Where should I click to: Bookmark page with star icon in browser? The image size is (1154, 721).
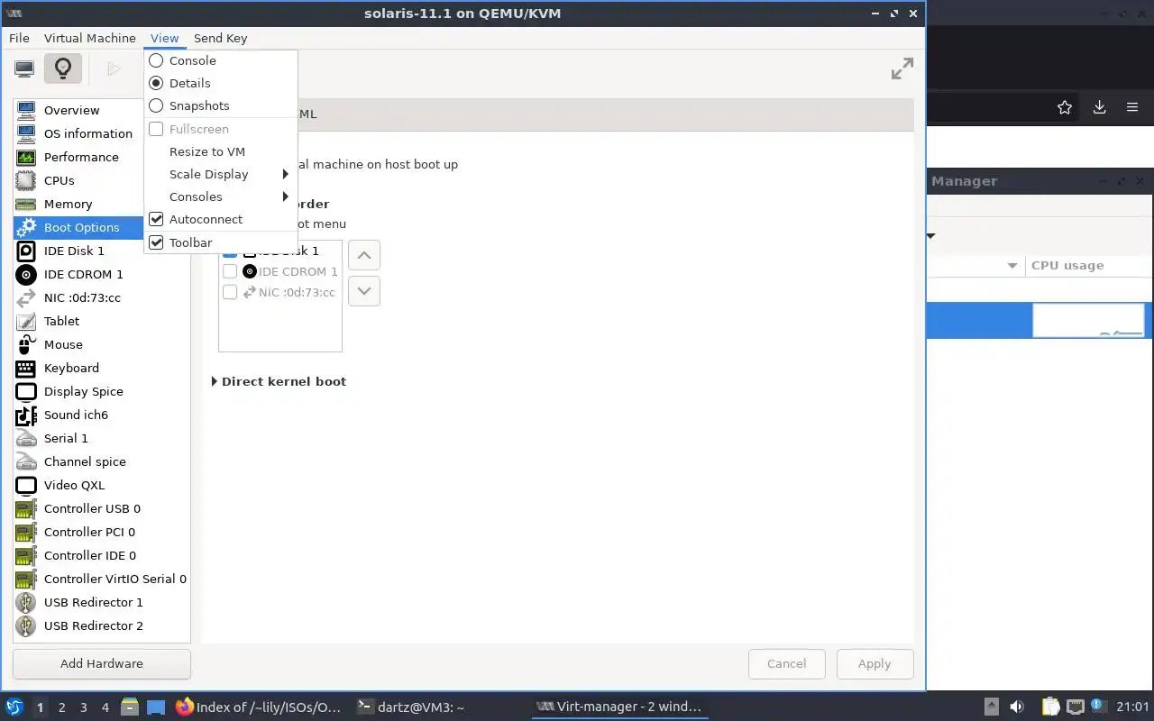[1065, 107]
